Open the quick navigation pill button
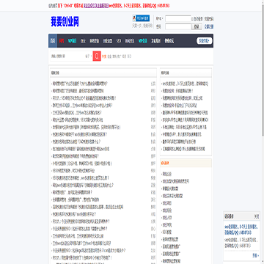264x264 pixels. pyautogui.click(x=205, y=41)
